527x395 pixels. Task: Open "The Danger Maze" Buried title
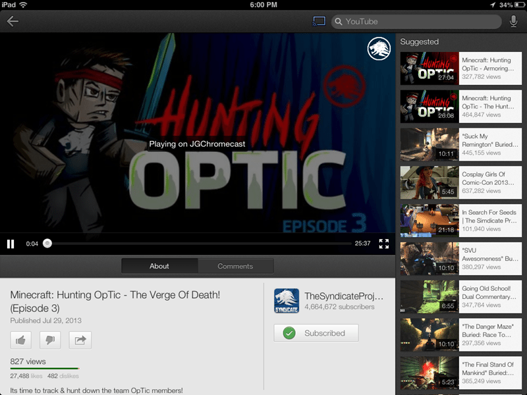[x=487, y=330]
